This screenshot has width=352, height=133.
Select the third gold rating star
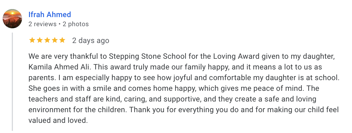pyautogui.click(x=47, y=40)
